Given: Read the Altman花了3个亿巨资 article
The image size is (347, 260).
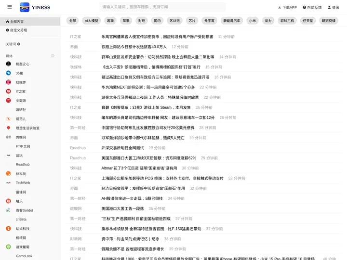Looking at the screenshot, I should tap(139, 168).
